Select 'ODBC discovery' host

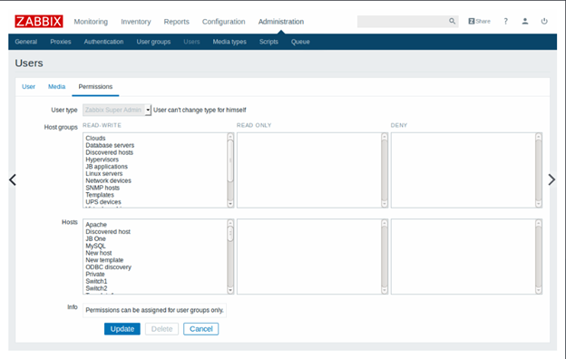pyautogui.click(x=108, y=267)
